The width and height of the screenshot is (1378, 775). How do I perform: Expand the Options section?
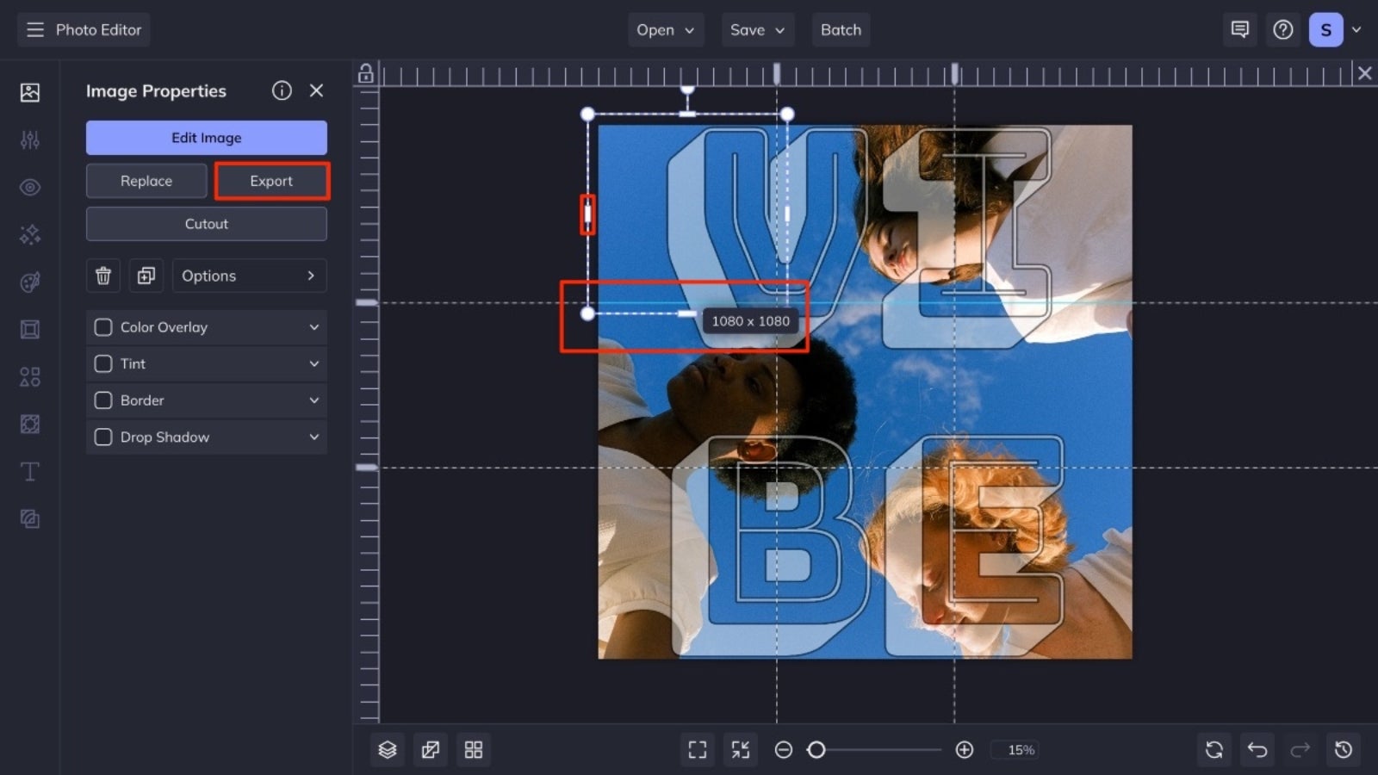tap(249, 276)
